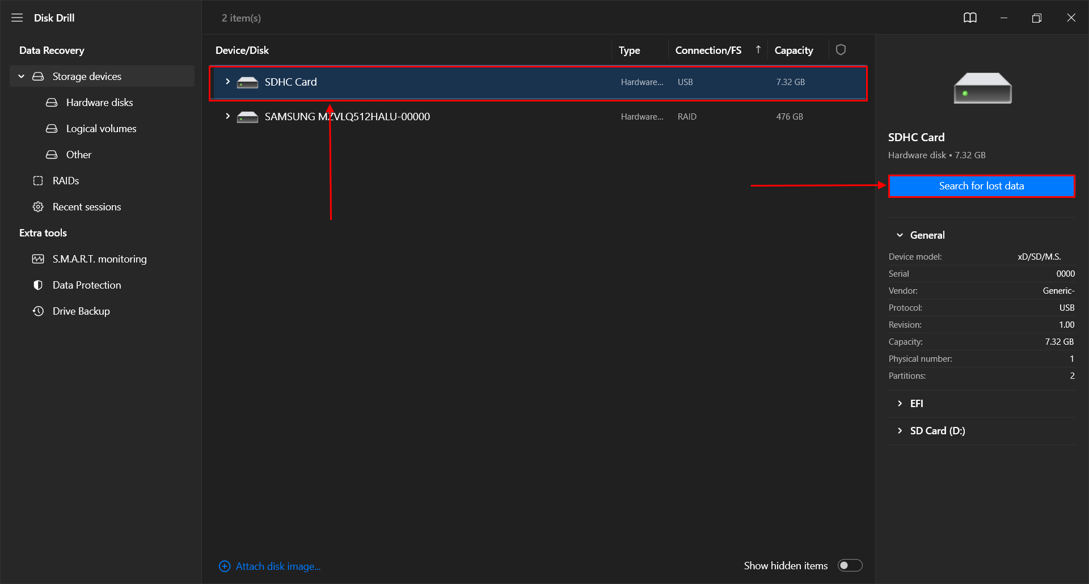
Task: Click the sort arrow in Connection/FS header
Action: (x=758, y=50)
